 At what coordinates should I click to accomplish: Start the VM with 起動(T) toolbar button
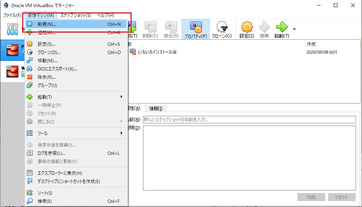pos(282,29)
